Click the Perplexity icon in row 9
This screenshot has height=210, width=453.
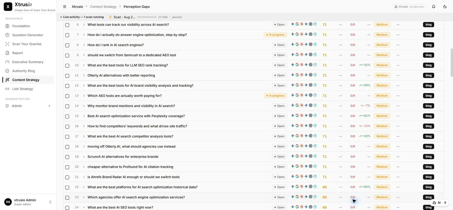(x=315, y=55)
